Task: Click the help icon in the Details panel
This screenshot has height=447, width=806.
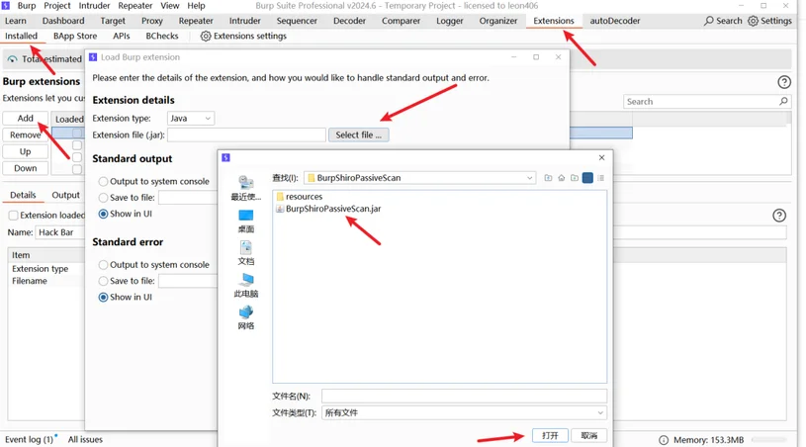Action: click(779, 216)
